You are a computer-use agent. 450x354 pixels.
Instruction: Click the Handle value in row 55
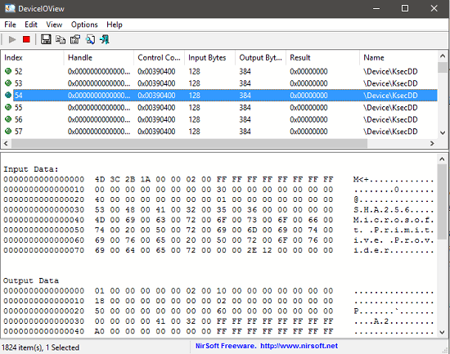[x=99, y=107]
